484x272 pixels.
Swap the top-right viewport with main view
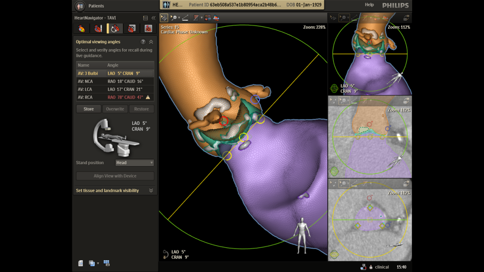pyautogui.click(x=406, y=18)
